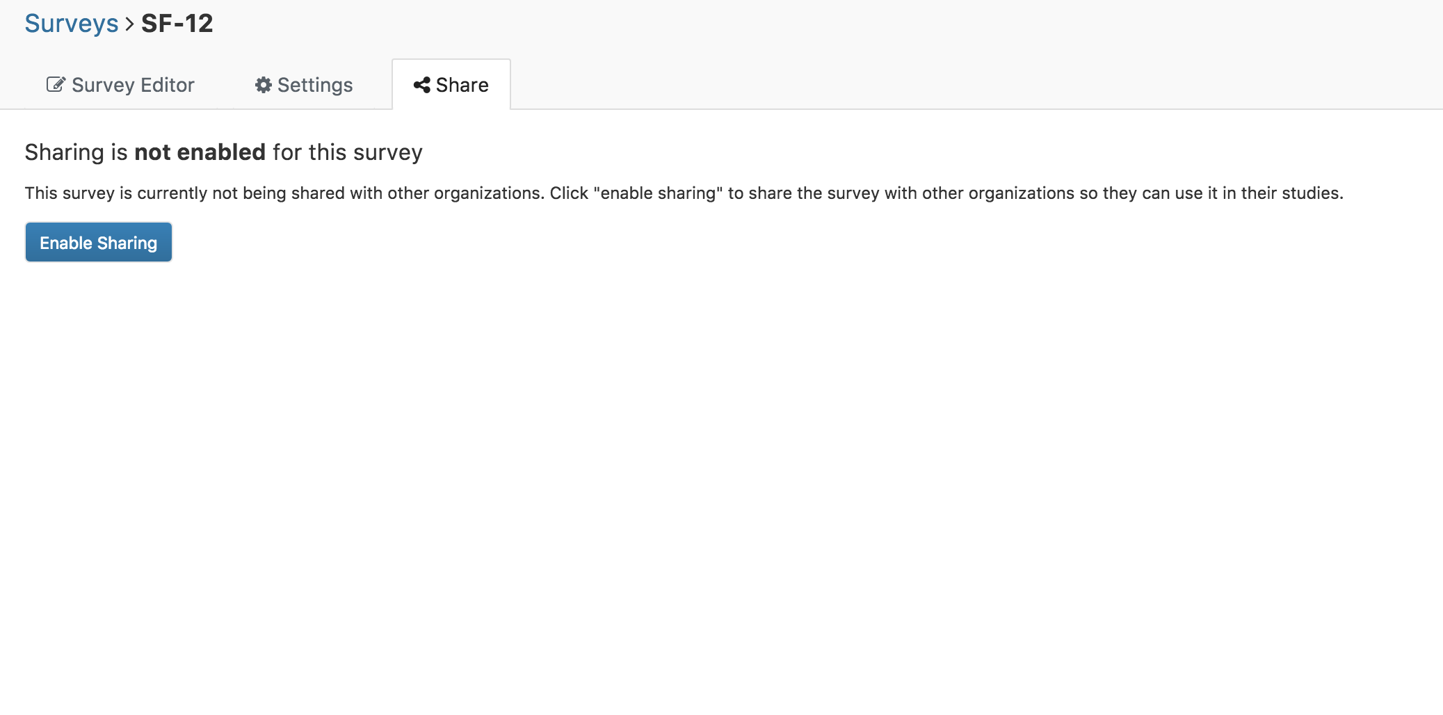This screenshot has height=715, width=1443.
Task: Click the Settings gear icon
Action: coord(264,85)
